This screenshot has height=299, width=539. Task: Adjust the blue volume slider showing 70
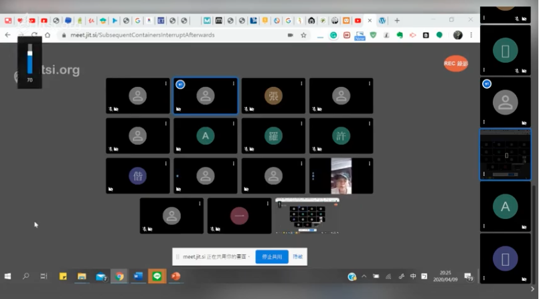click(29, 59)
